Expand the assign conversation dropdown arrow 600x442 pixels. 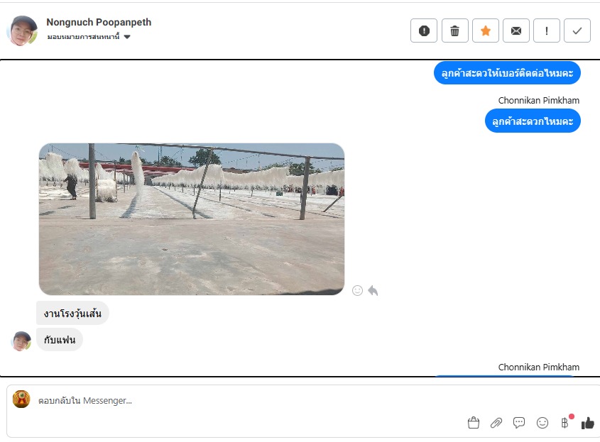click(127, 37)
